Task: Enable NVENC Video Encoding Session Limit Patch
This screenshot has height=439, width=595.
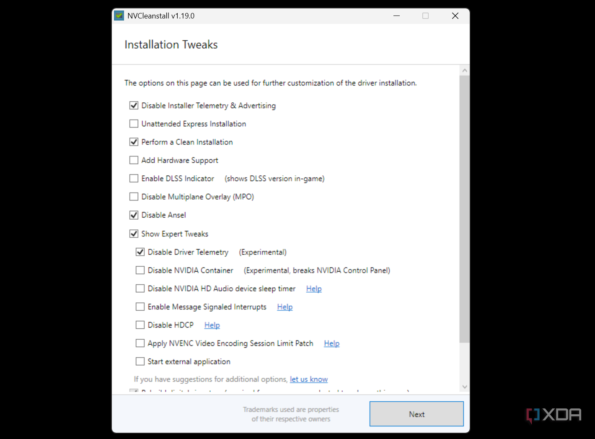Action: tap(140, 343)
